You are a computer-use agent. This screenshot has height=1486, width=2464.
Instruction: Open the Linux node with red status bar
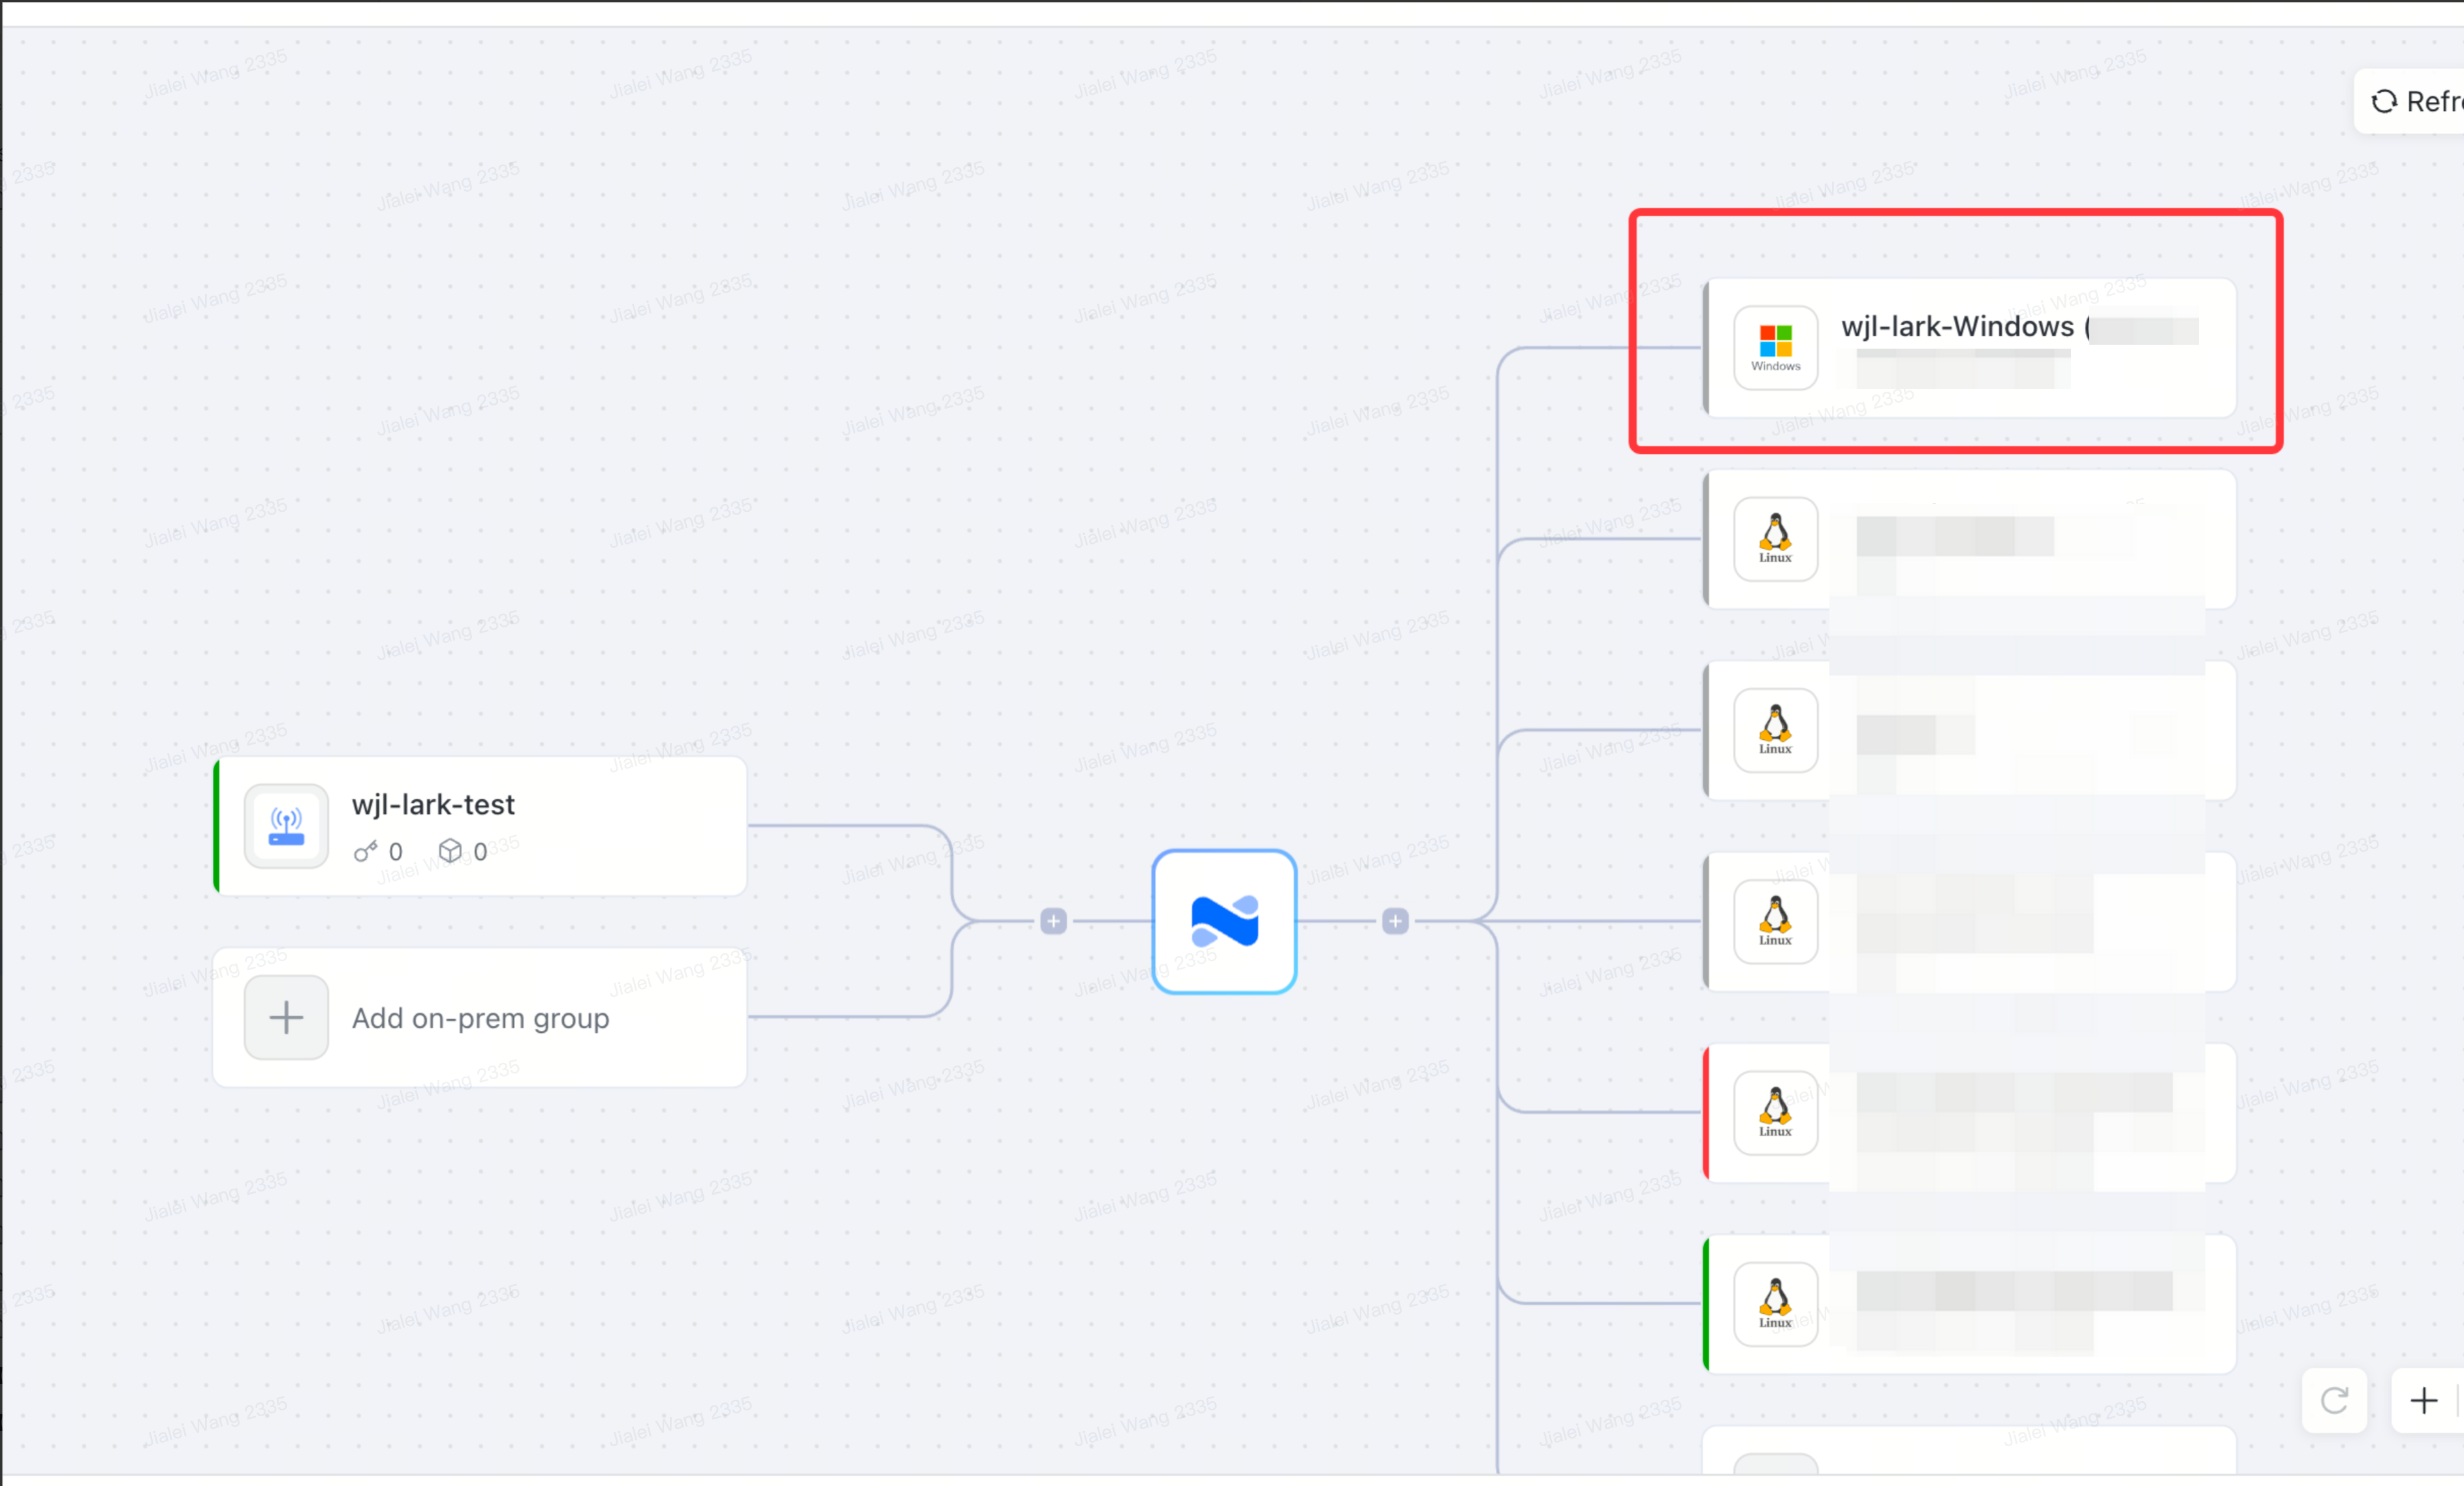click(x=1969, y=1113)
